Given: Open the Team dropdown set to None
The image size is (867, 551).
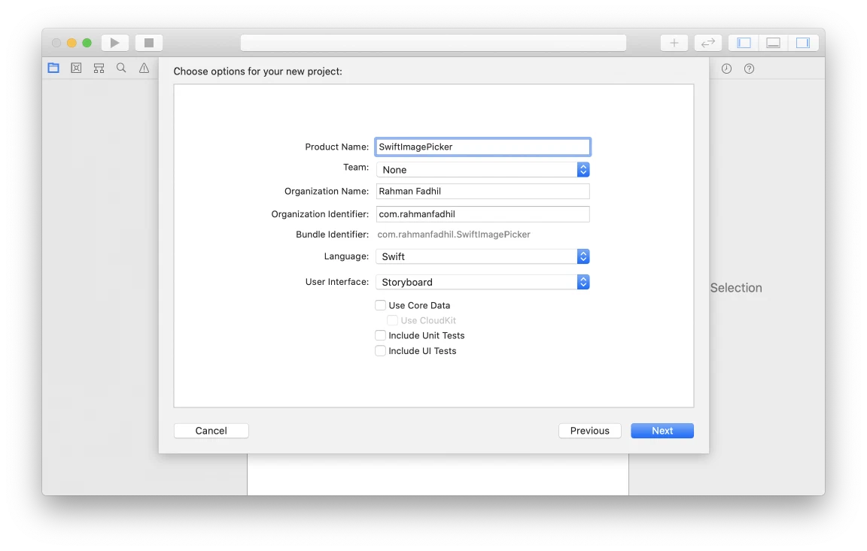Looking at the screenshot, I should point(482,169).
